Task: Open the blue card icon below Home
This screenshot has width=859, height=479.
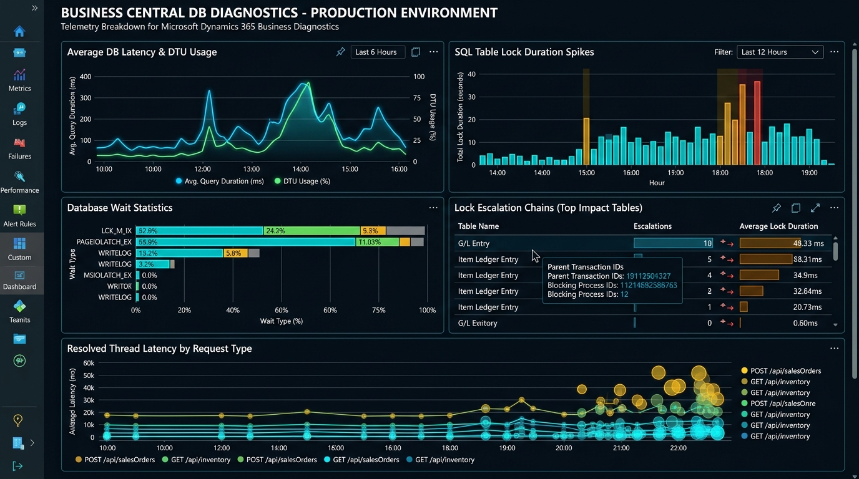Action: [x=19, y=52]
